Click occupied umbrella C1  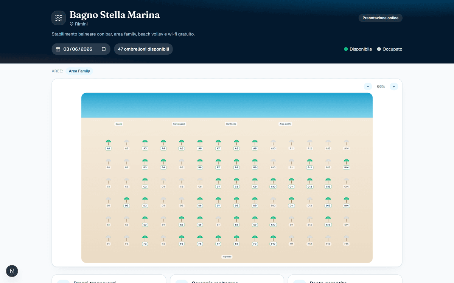point(109,183)
